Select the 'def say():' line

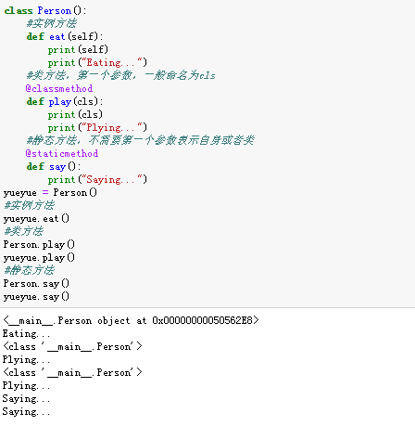54,166
